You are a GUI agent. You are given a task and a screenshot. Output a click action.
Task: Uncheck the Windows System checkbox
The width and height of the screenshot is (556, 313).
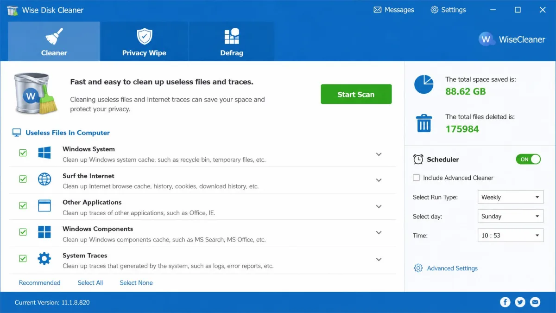point(23,153)
